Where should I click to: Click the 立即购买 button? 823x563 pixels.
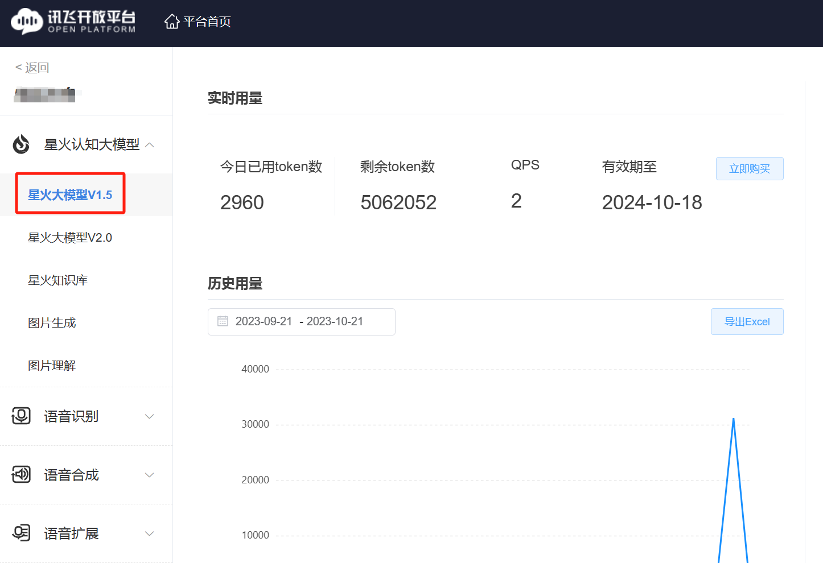tap(750, 169)
